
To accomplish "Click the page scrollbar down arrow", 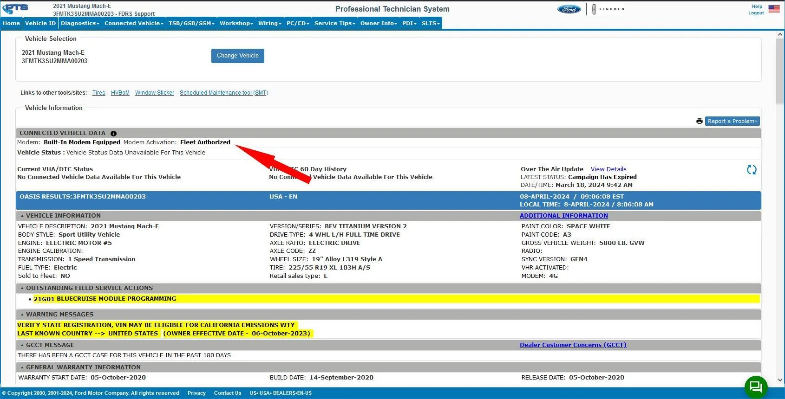I will (780, 380).
